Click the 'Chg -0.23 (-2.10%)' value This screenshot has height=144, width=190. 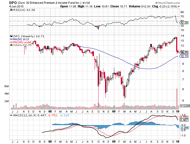(x=164, y=6)
